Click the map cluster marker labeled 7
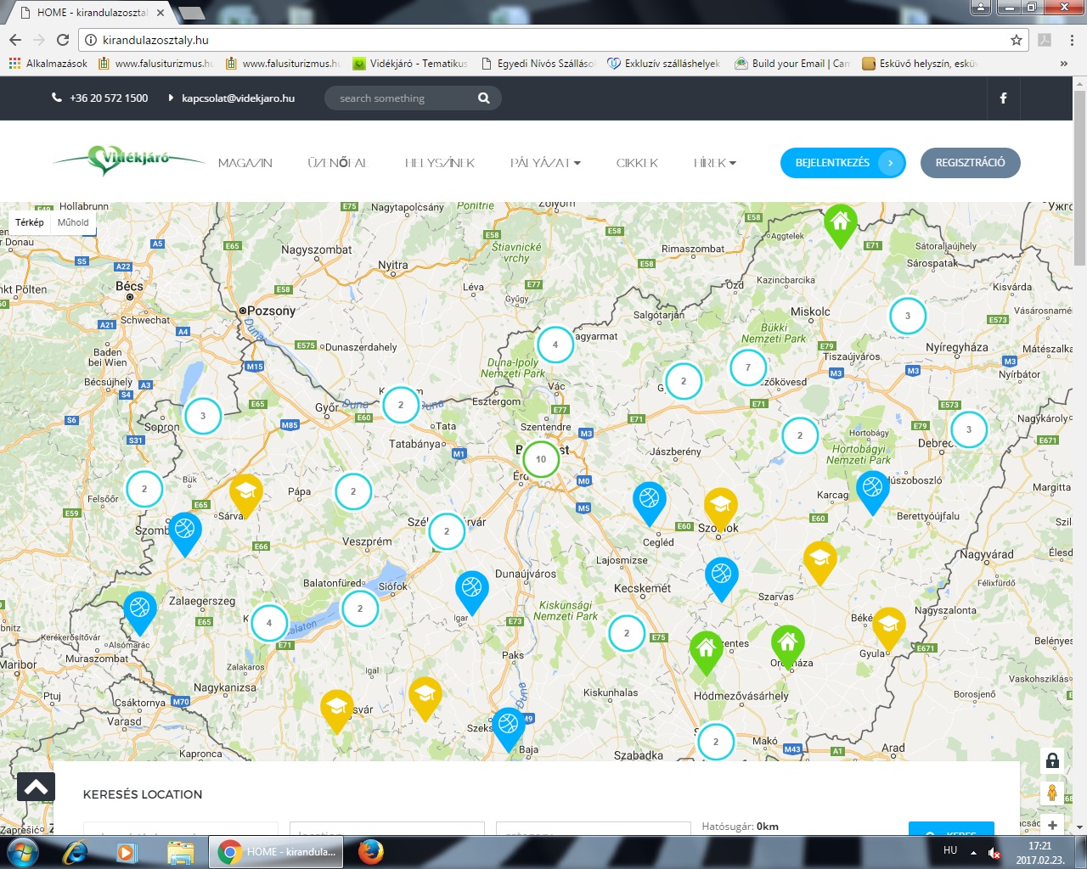Screen dimensions: 1087x869 click(x=748, y=367)
